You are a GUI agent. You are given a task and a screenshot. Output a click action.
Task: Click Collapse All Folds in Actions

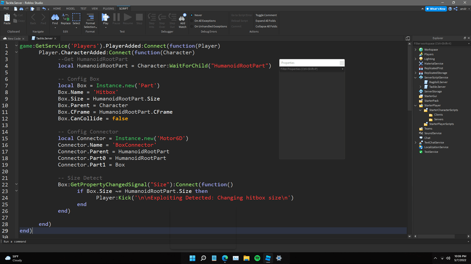click(x=266, y=26)
